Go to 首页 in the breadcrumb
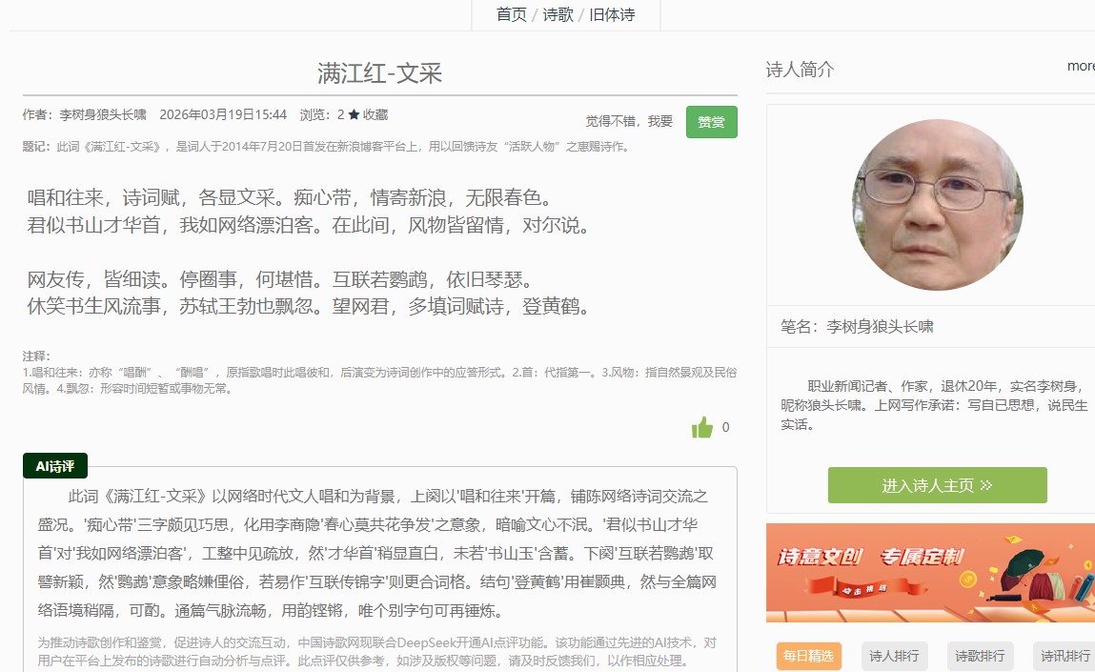The width and height of the screenshot is (1095, 672). coord(511,14)
